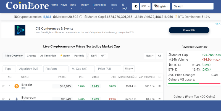The height and width of the screenshot is (111, 221).
Task: Expand the Rank dropdown menu
Action: pos(73,6)
